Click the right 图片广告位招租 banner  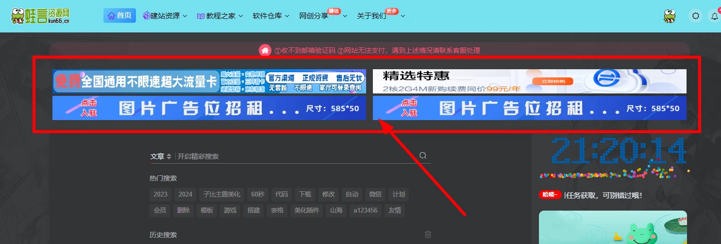click(530, 108)
